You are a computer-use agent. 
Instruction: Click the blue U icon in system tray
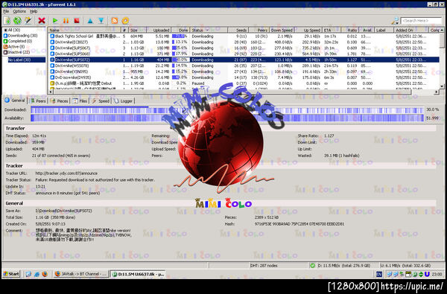(427, 274)
